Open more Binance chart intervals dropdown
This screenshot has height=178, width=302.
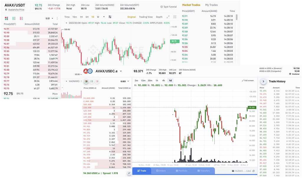coord(104,17)
